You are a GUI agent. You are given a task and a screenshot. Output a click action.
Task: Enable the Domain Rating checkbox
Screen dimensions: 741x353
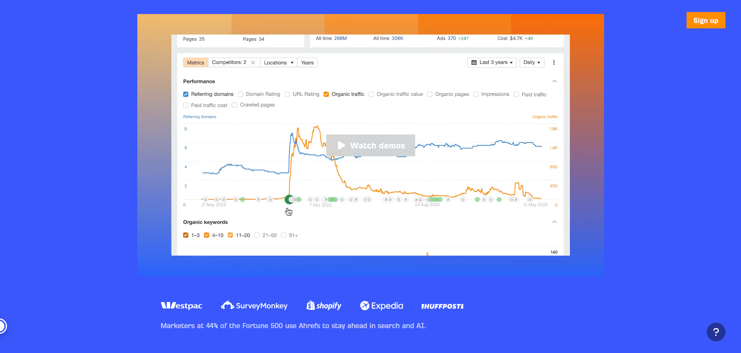coord(240,94)
